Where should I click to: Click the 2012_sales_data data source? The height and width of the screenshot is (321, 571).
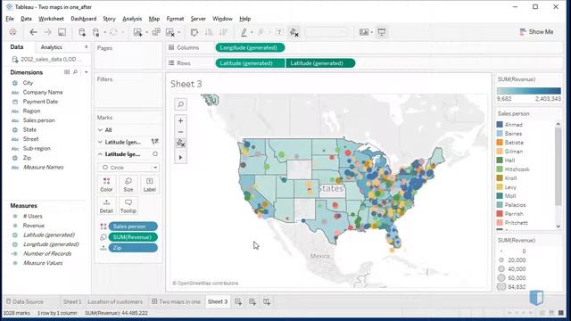point(47,60)
